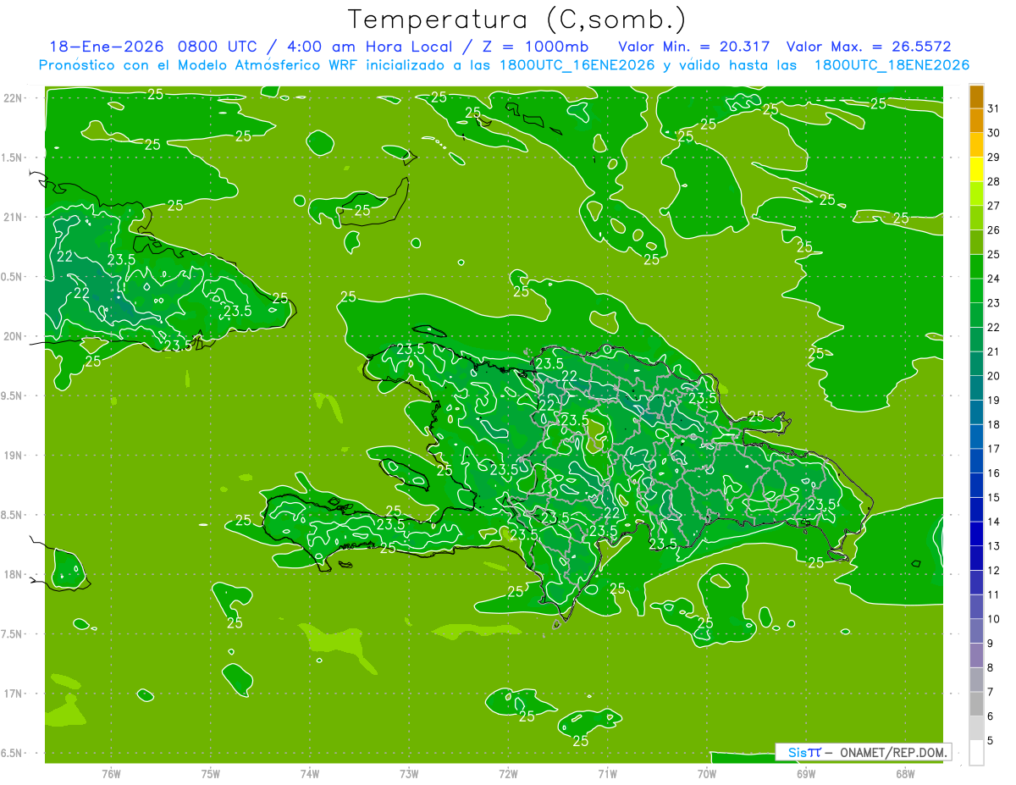This screenshot has height=785, width=1016.
Task: Click the "9.5N" latitude axis label
Action: (14, 395)
